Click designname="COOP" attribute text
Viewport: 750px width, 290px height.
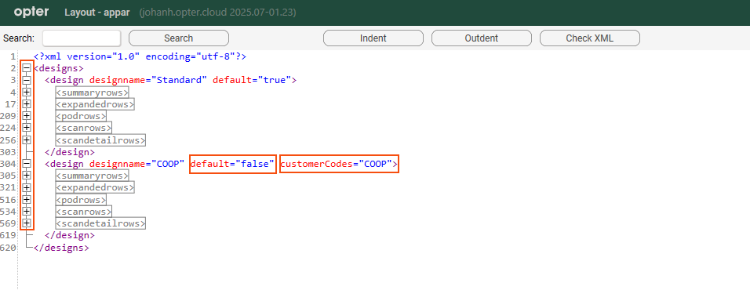pos(137,164)
